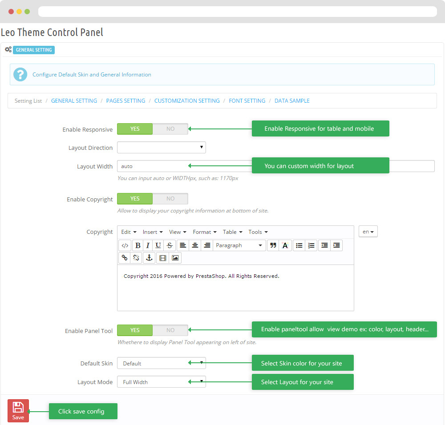Apply italic formatting in the editor

click(x=148, y=245)
